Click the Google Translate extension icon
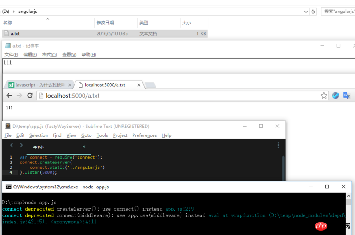355x235 pixels. coord(347,96)
